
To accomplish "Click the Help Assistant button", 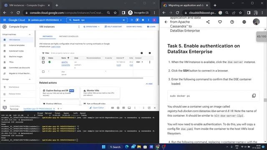I will pyautogui.click(x=113, y=27).
